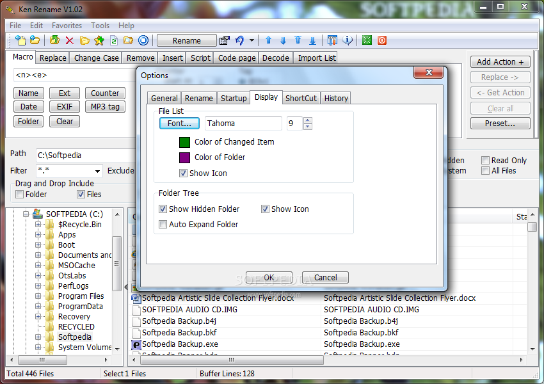The height and width of the screenshot is (384, 544).
Task: Pick the Color of Folder purple swatch
Action: pos(184,157)
